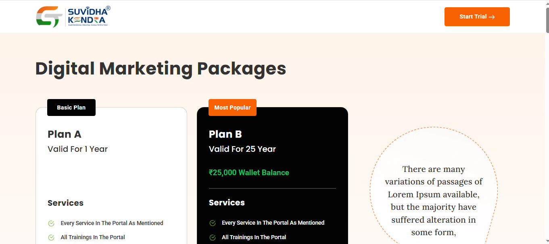Click the orange Most Popular badge
The image size is (549, 244).
coord(232,108)
